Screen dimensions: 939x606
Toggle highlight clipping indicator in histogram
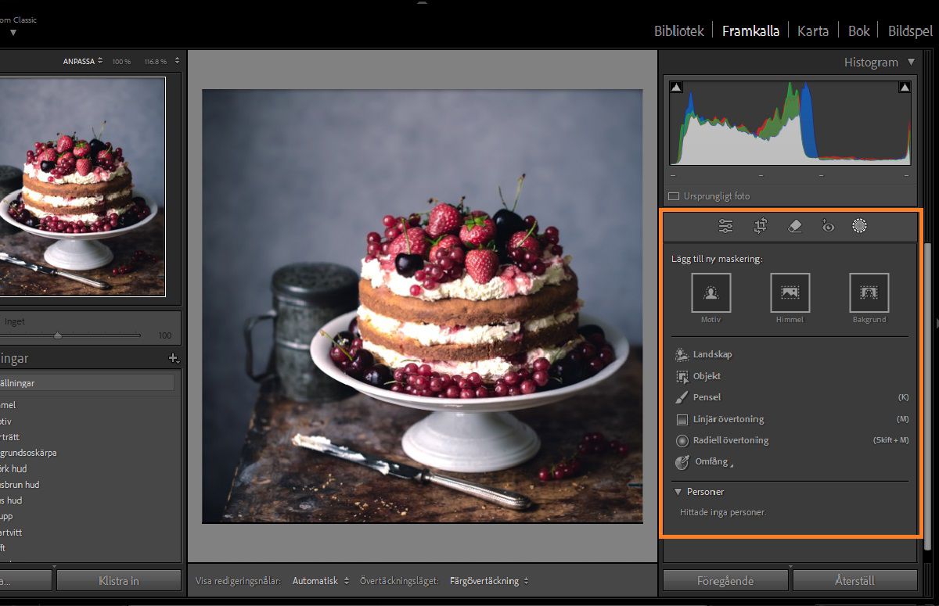905,87
